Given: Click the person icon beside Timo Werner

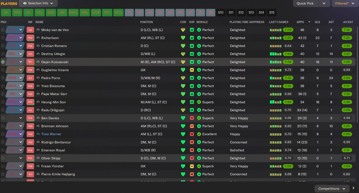Looking at the screenshot, I should pos(38,134).
